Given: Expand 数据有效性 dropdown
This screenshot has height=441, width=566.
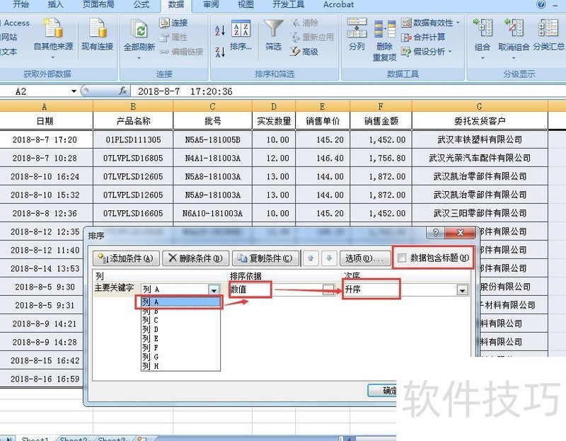Looking at the screenshot, I should [x=458, y=23].
